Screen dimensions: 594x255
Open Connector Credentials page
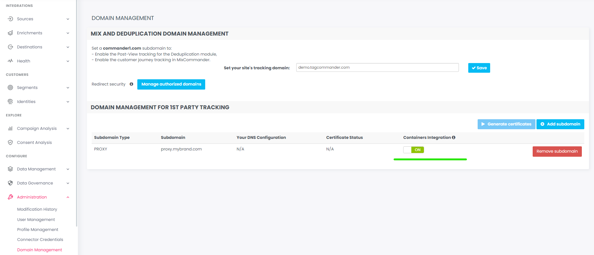(40, 240)
